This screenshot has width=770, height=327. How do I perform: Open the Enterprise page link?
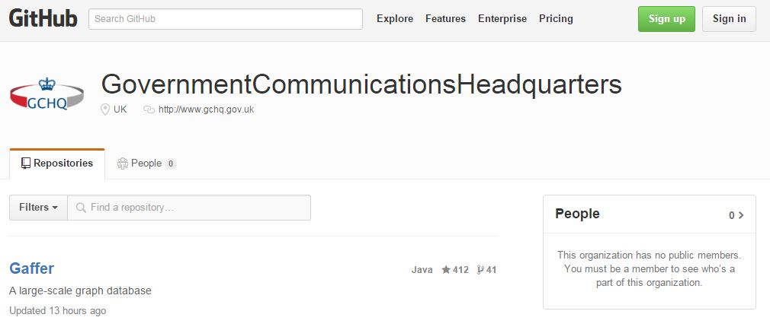point(502,19)
